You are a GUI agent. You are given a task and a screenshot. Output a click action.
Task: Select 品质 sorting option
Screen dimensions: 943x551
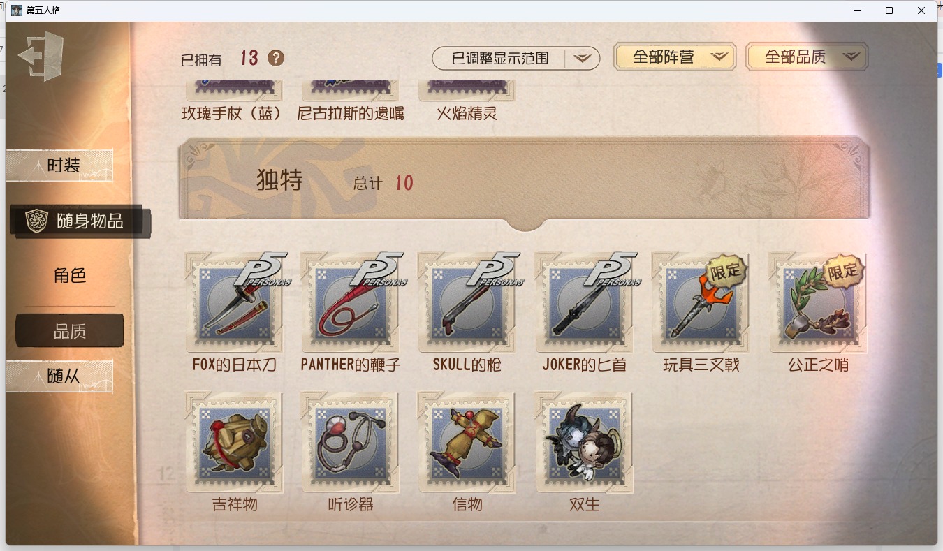pyautogui.click(x=70, y=331)
